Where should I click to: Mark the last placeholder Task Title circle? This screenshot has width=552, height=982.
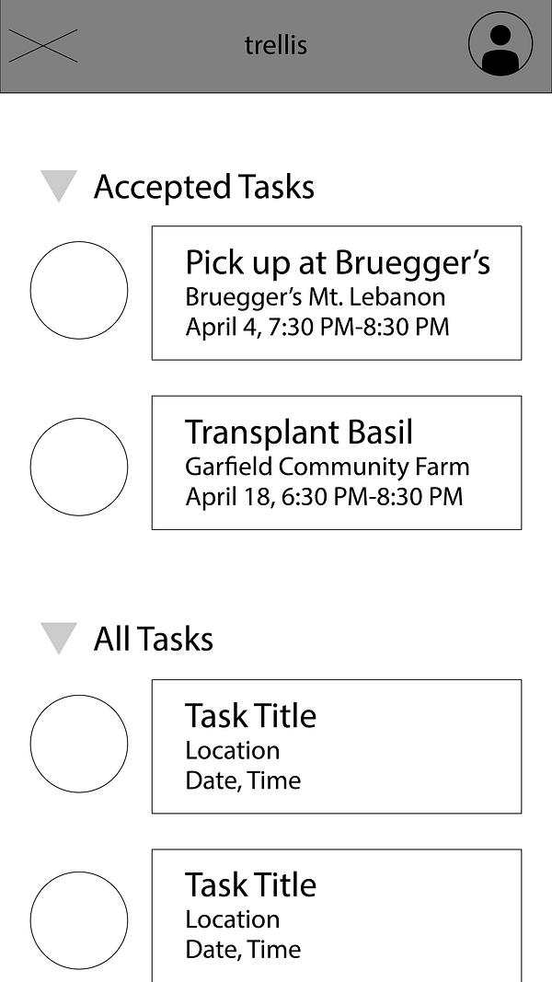coord(79,920)
